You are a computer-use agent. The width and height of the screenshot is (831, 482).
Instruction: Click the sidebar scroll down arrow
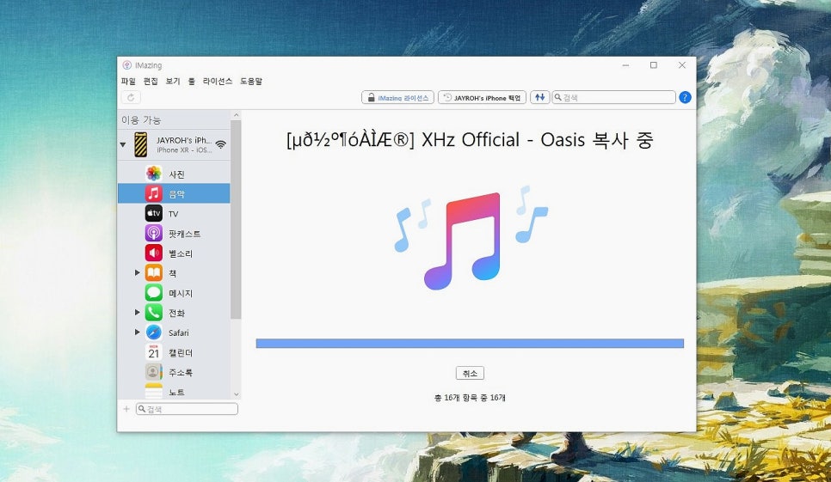[237, 394]
